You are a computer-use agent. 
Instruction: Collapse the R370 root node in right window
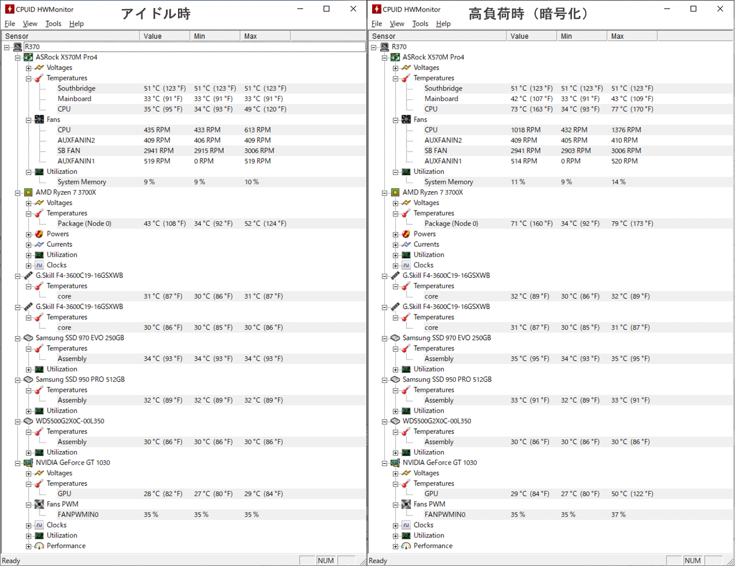click(x=374, y=48)
